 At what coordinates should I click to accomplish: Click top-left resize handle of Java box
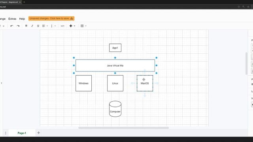(x=74, y=58)
